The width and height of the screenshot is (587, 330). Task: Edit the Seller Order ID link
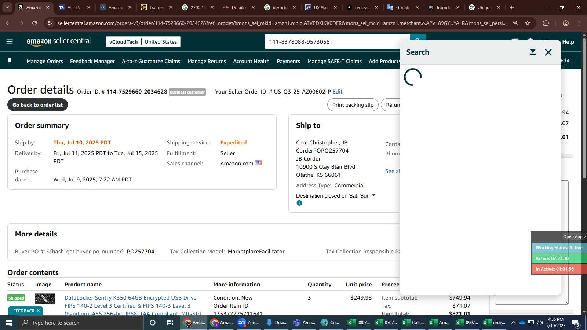pyautogui.click(x=338, y=92)
